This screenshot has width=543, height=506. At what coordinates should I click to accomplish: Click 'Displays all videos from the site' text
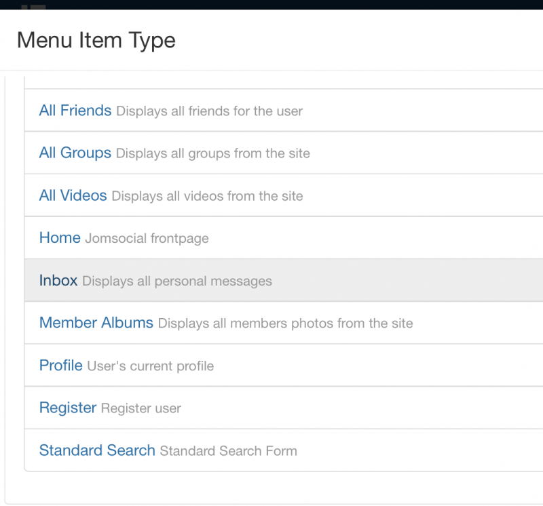click(207, 196)
